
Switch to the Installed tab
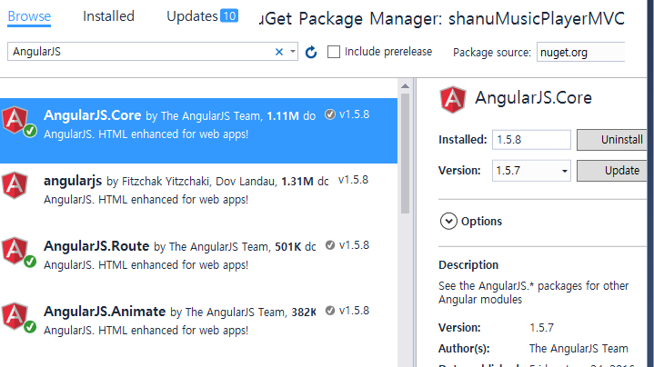(108, 16)
